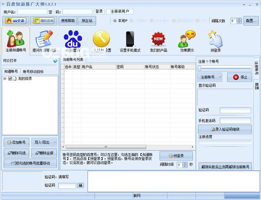Click 解绑失败后立刻再解绑当前帐号 button
Image resolution: width=261 pixels, height=200 pixels.
(225, 167)
